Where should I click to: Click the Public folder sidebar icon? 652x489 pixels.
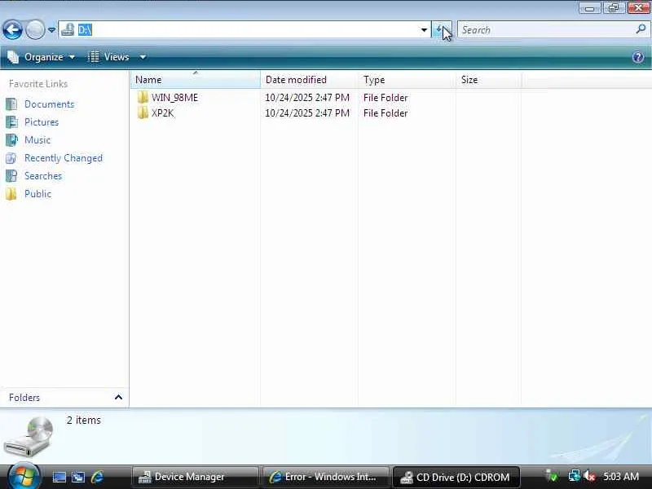pos(11,194)
